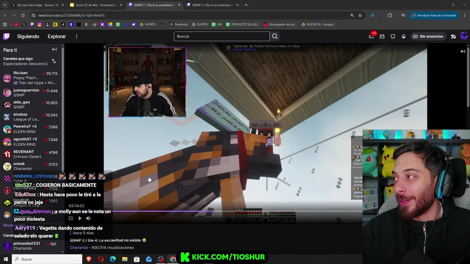Open Microsoft Store from the taskbar
The width and height of the screenshot is (470, 264).
click(x=137, y=259)
